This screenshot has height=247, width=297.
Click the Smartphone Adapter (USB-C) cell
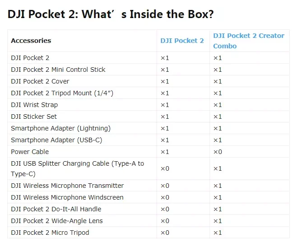[56, 140]
